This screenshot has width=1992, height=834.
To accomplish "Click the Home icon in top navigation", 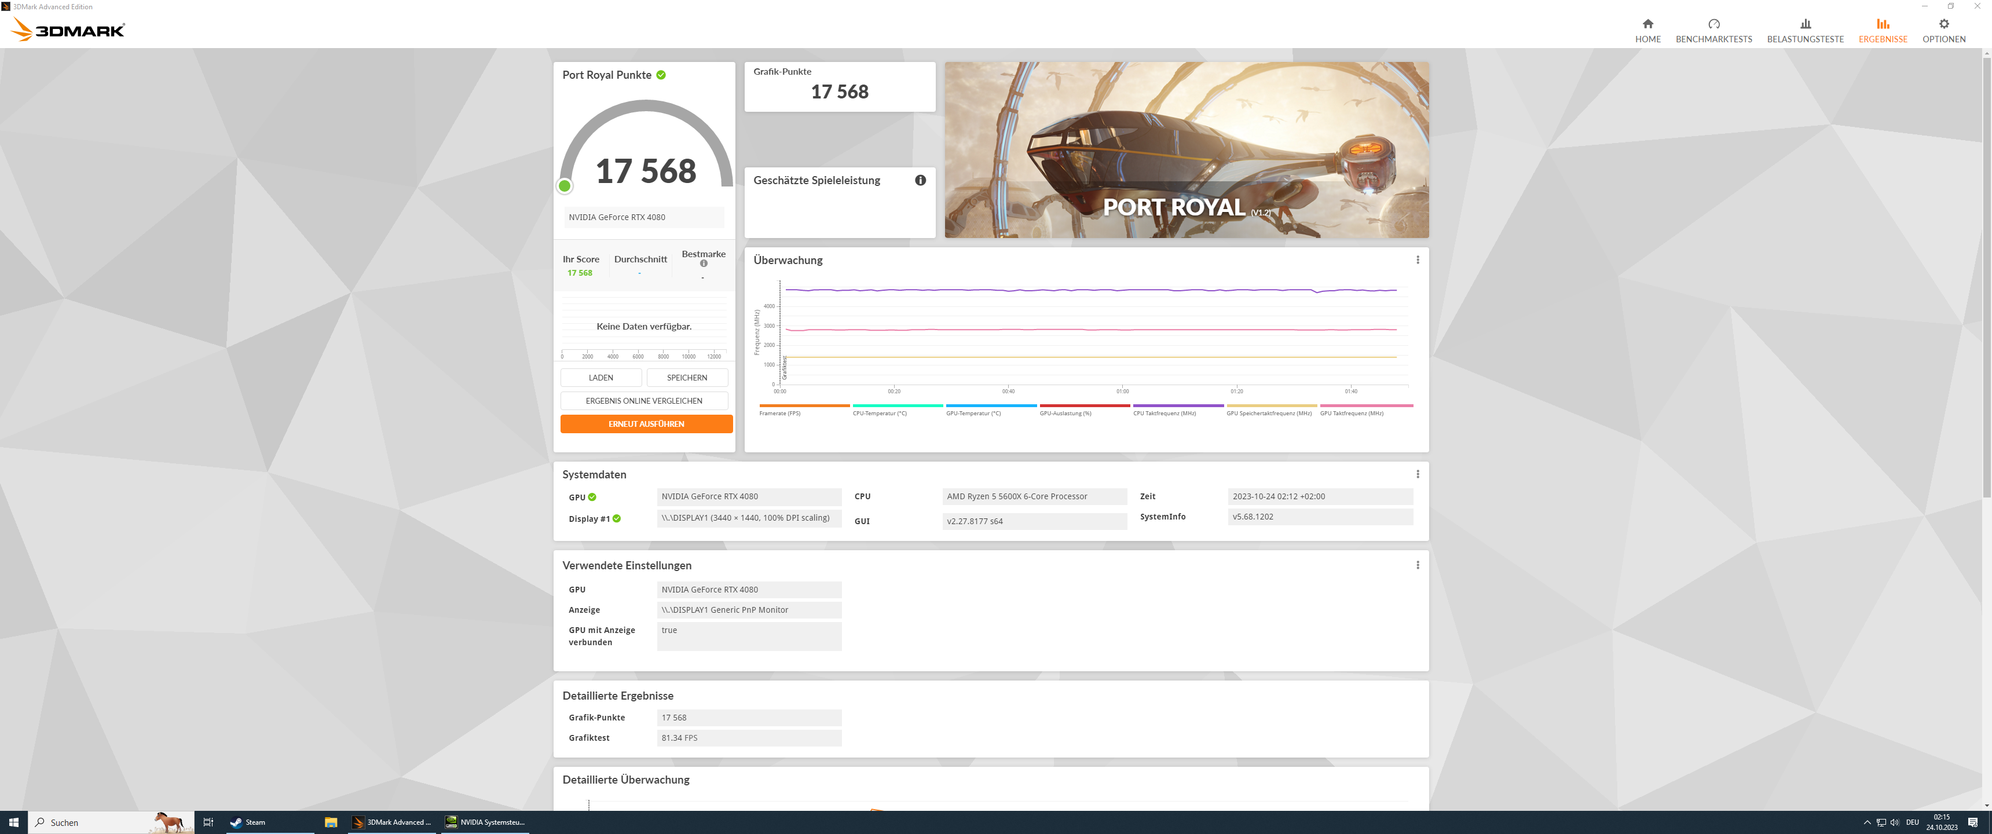I will point(1647,24).
